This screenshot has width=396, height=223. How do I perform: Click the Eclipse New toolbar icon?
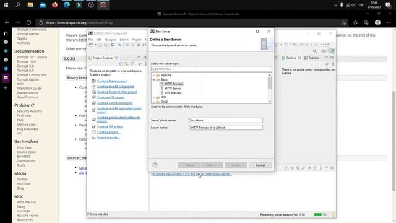pos(91,45)
